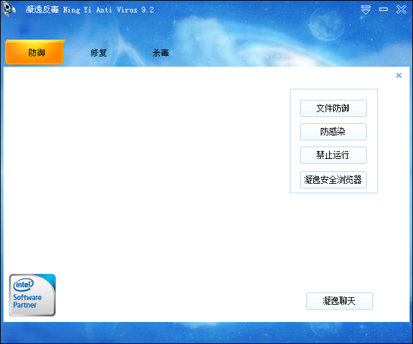Minimize the Ning Yi Anti Virus window
This screenshot has height=344, width=413.
click(x=383, y=10)
